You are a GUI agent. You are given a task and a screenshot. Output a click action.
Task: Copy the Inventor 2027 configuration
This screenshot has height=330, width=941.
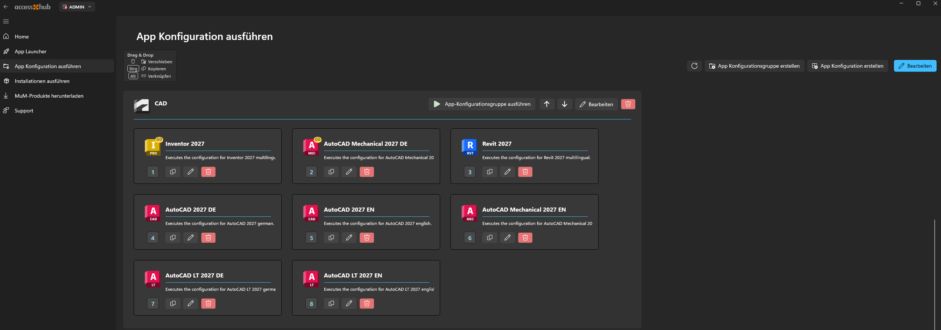click(173, 172)
